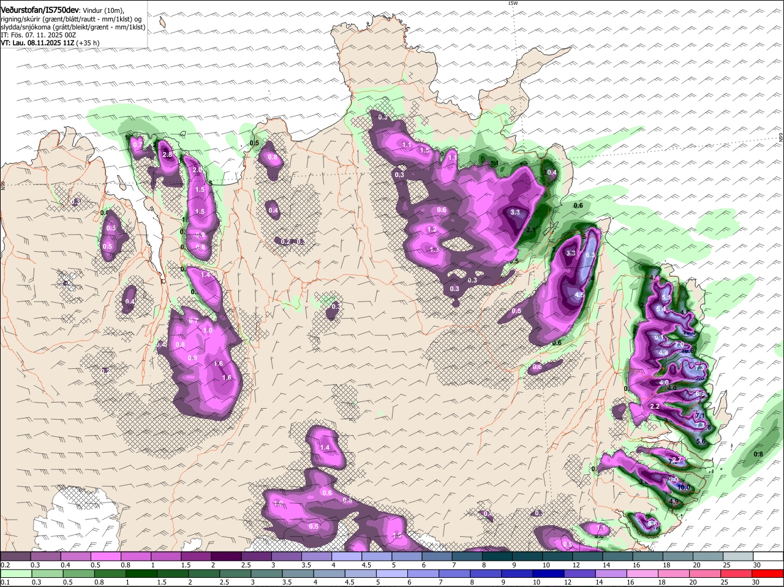Pick the navy blue 10 rain legend swatch
This screenshot has height=587, width=784.
[x=549, y=574]
